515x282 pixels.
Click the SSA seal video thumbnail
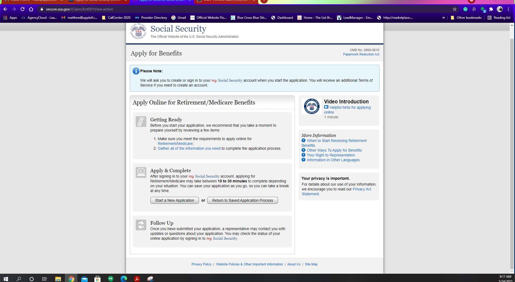tap(312, 106)
